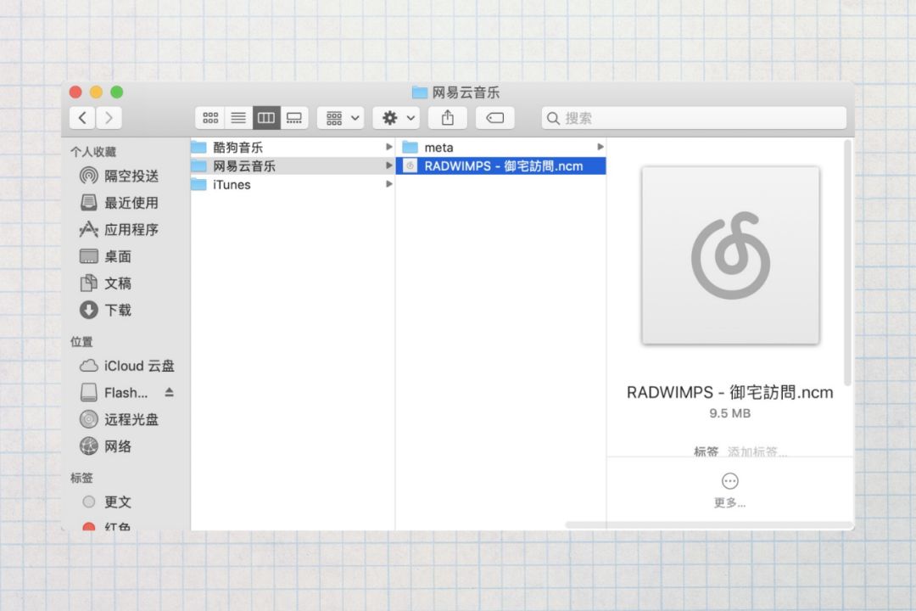Click the search field
Image resolution: width=916 pixels, height=611 pixels.
[x=694, y=118]
